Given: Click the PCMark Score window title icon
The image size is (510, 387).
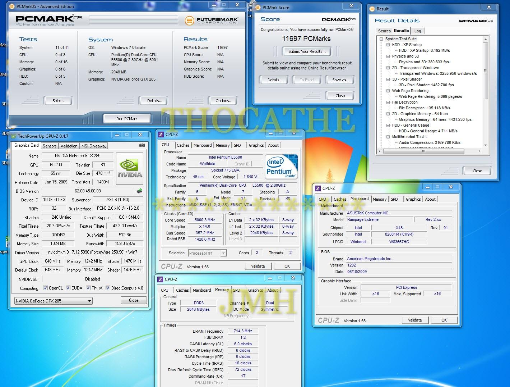Looking at the screenshot, I should [258, 8].
